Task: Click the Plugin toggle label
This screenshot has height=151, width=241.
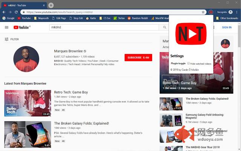Action: (x=178, y=63)
